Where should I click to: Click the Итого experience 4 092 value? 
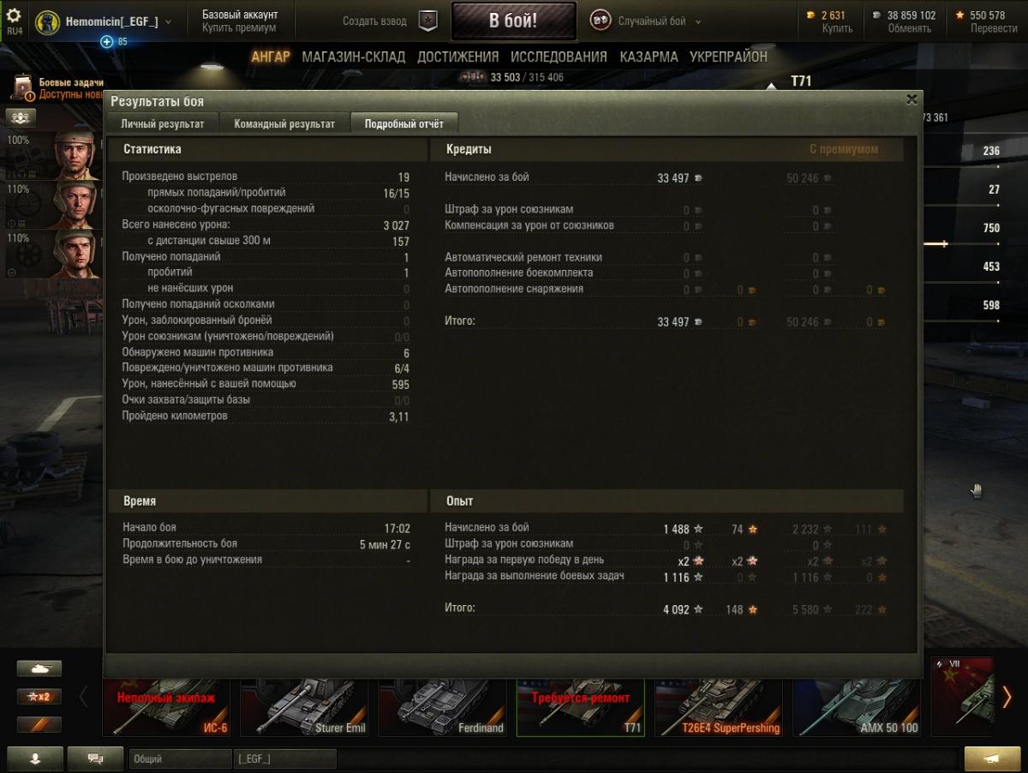tap(676, 610)
